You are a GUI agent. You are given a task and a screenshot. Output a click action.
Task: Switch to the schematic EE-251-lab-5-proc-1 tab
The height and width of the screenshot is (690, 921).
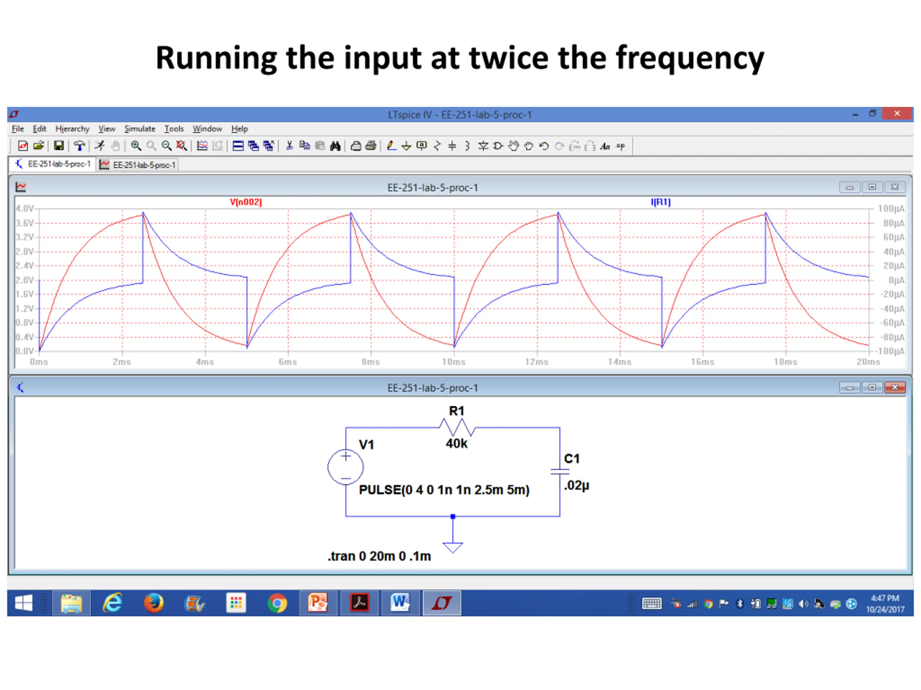53,164
